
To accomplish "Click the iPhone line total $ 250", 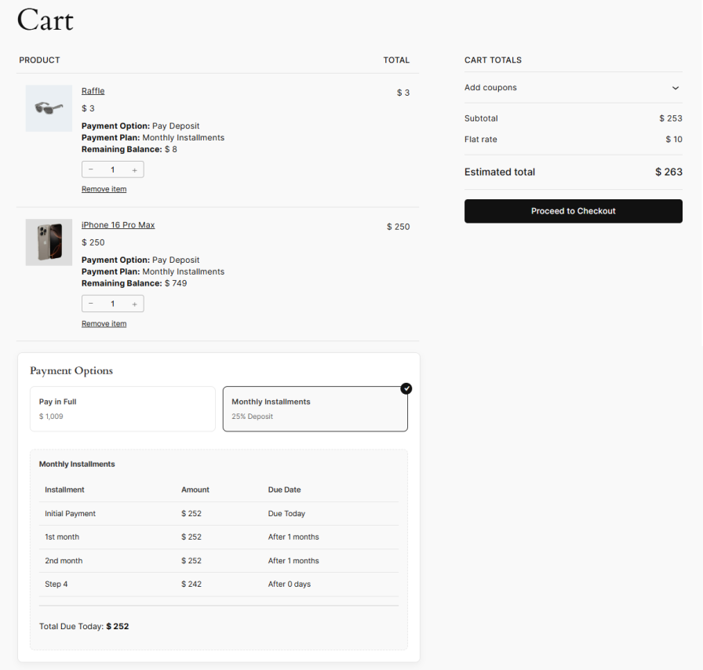I will point(398,227).
